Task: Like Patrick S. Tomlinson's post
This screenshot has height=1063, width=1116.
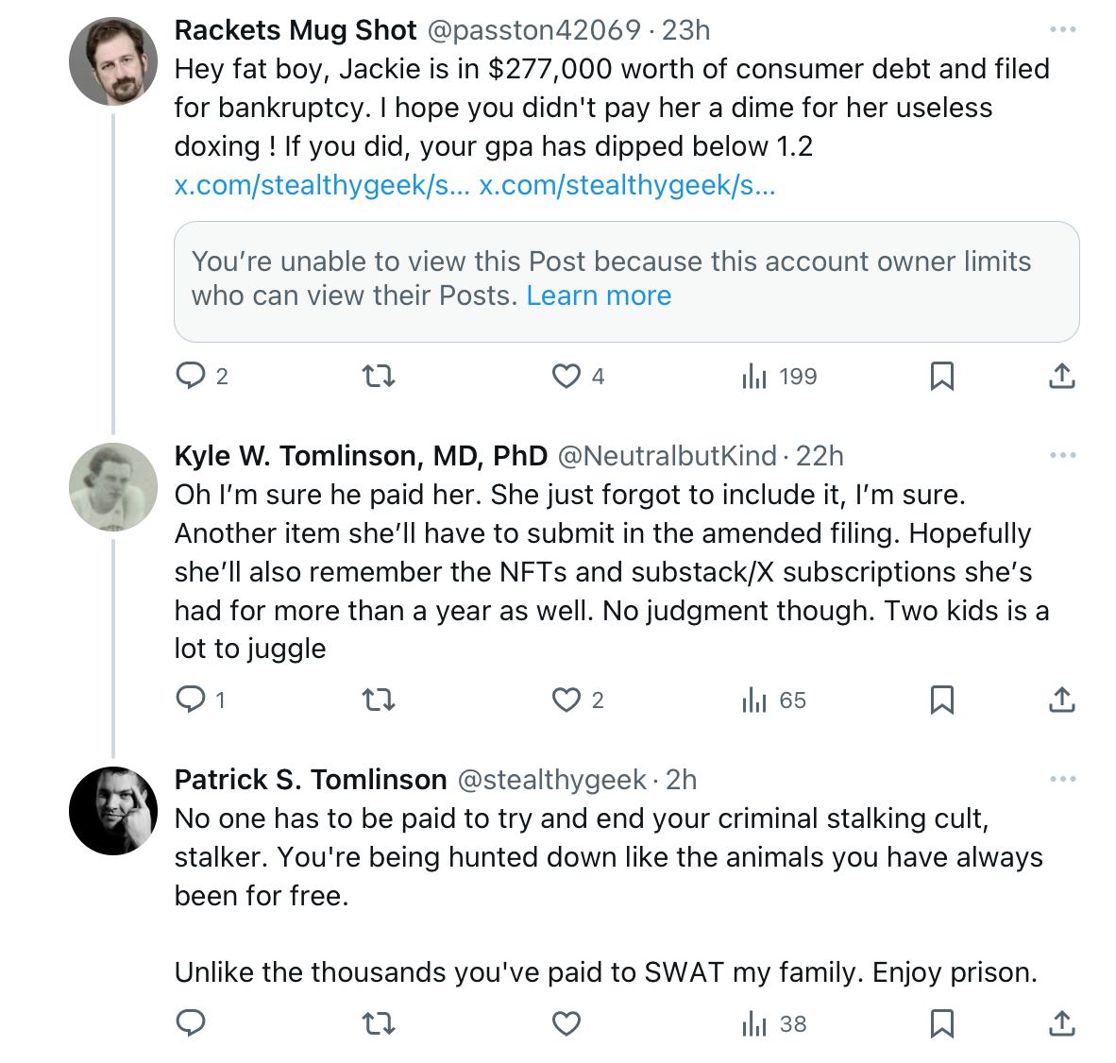Action: point(566,1024)
